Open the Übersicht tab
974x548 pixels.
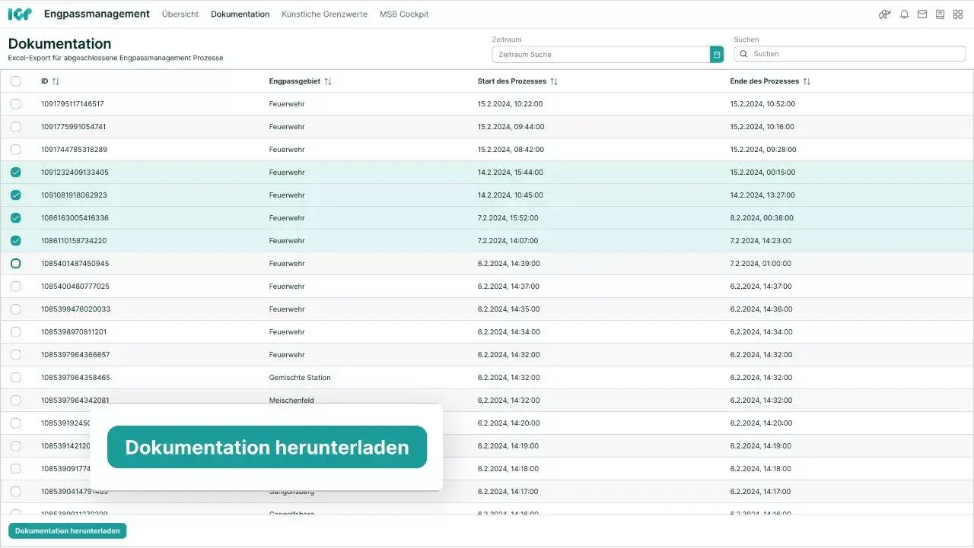(x=180, y=14)
